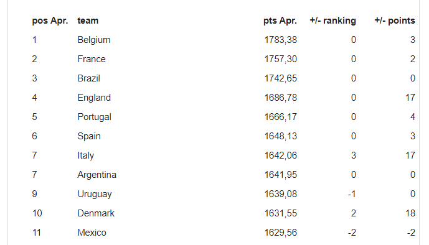Screen dimensions: 429x245
Task: Click Denmark's points change of 18
Action: [x=410, y=213]
